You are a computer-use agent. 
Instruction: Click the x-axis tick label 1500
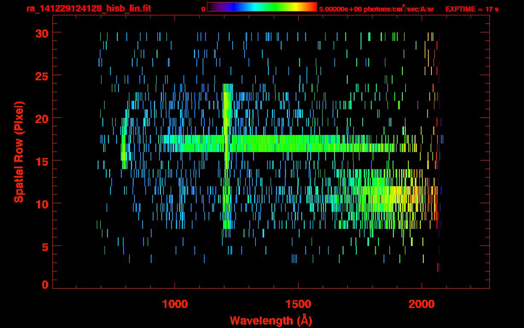click(298, 304)
